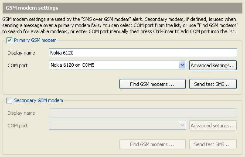Image resolution: width=245 pixels, height=157 pixels.
Task: Open primary modem Advanced settings
Action: 213,65
